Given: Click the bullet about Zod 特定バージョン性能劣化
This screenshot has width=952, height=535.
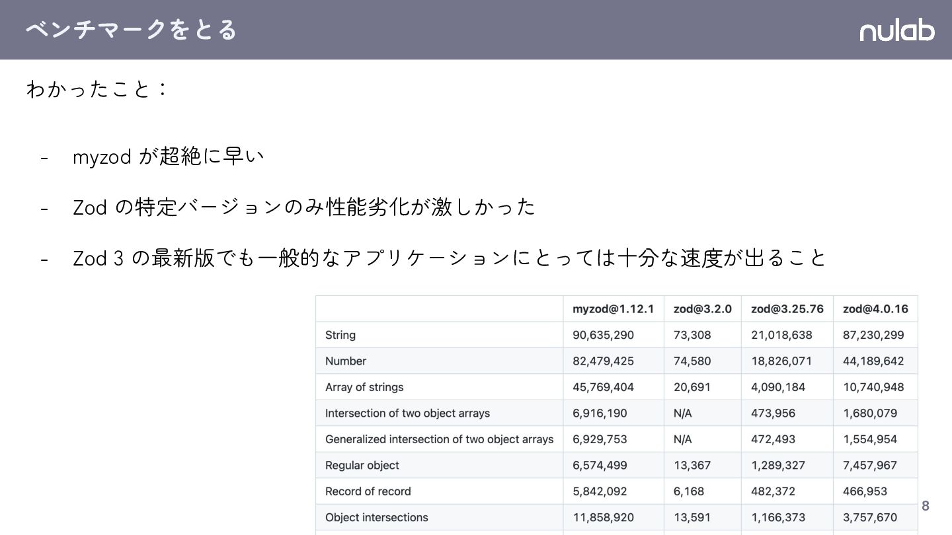Looking at the screenshot, I should (x=303, y=207).
